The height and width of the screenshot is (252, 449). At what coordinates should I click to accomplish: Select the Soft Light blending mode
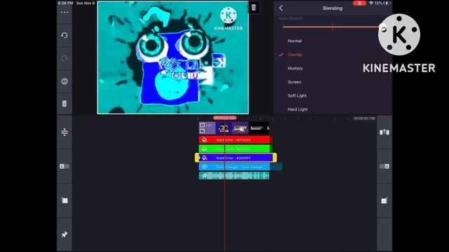click(x=297, y=96)
